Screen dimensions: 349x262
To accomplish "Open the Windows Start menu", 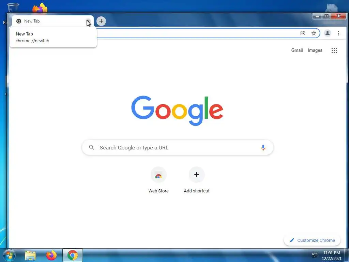I will (9, 255).
